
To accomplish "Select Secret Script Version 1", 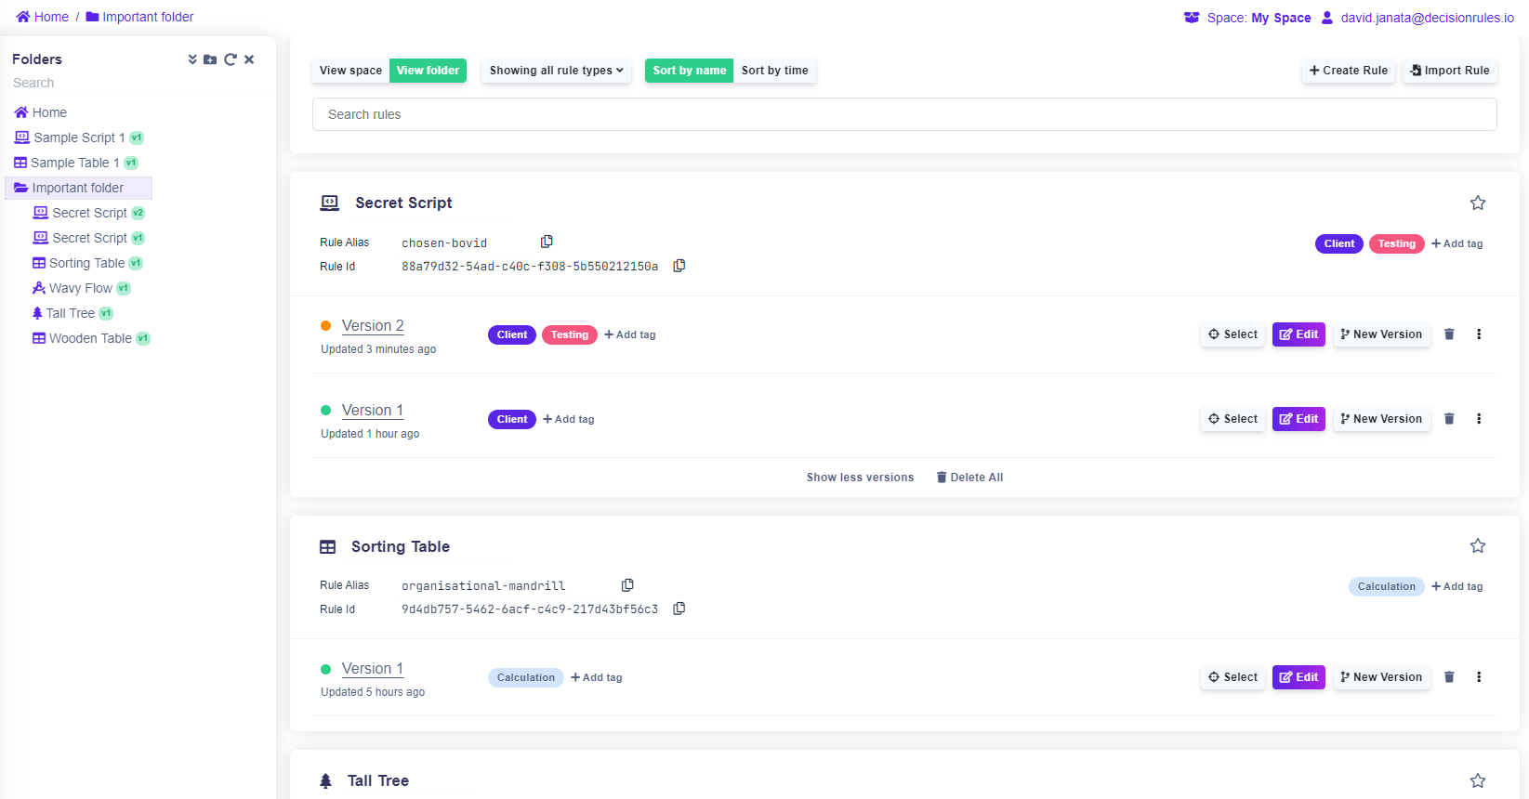I will 1232,419.
